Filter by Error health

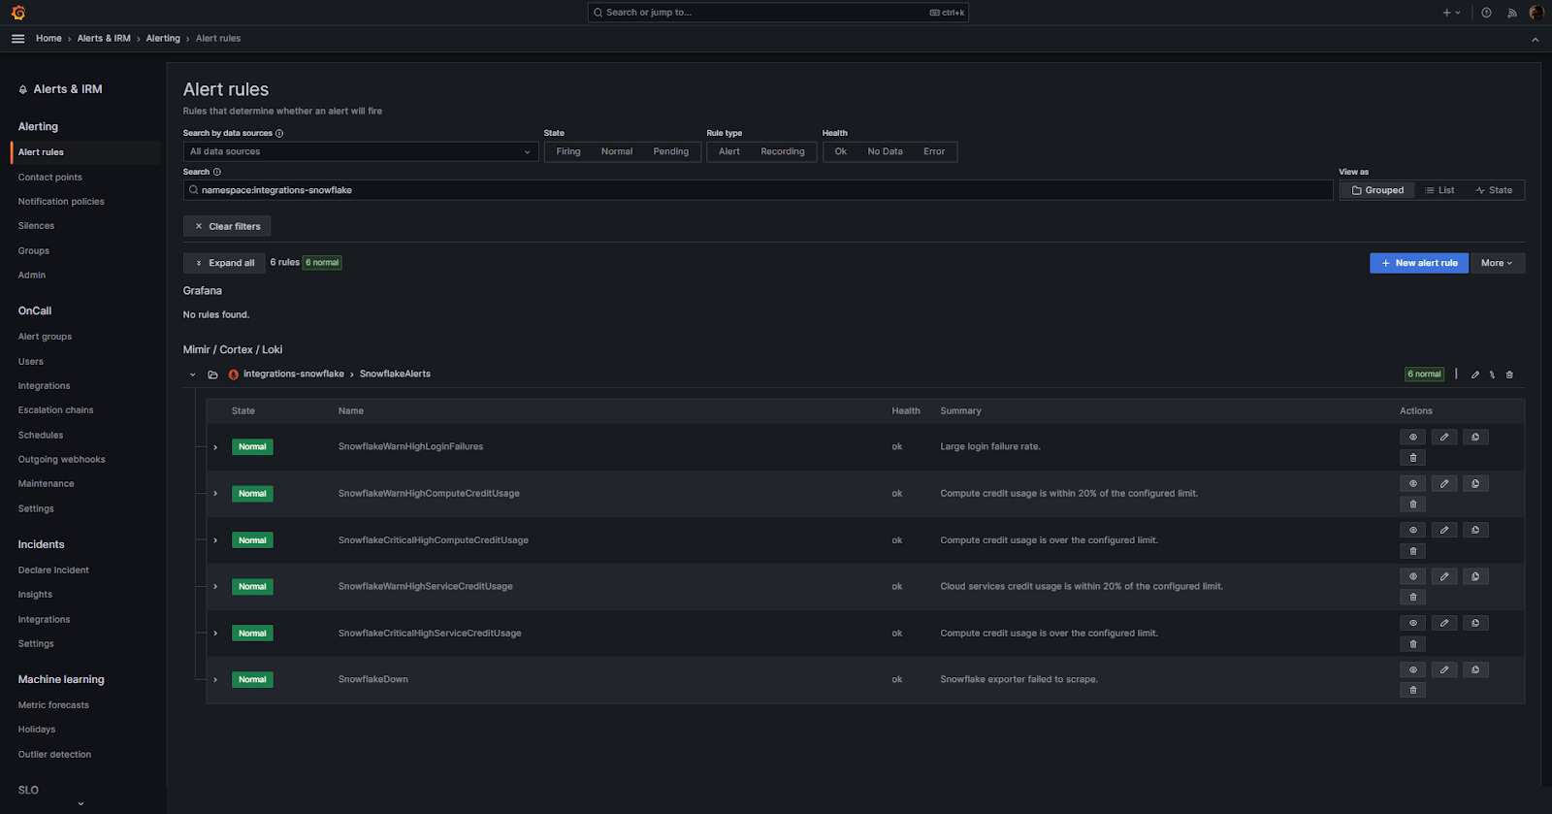coord(934,151)
